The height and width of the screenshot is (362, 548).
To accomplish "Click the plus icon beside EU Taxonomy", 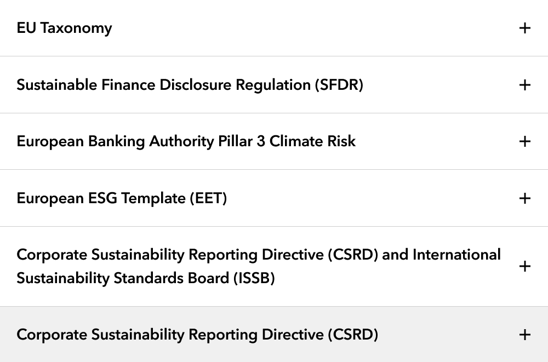I will click(x=524, y=28).
